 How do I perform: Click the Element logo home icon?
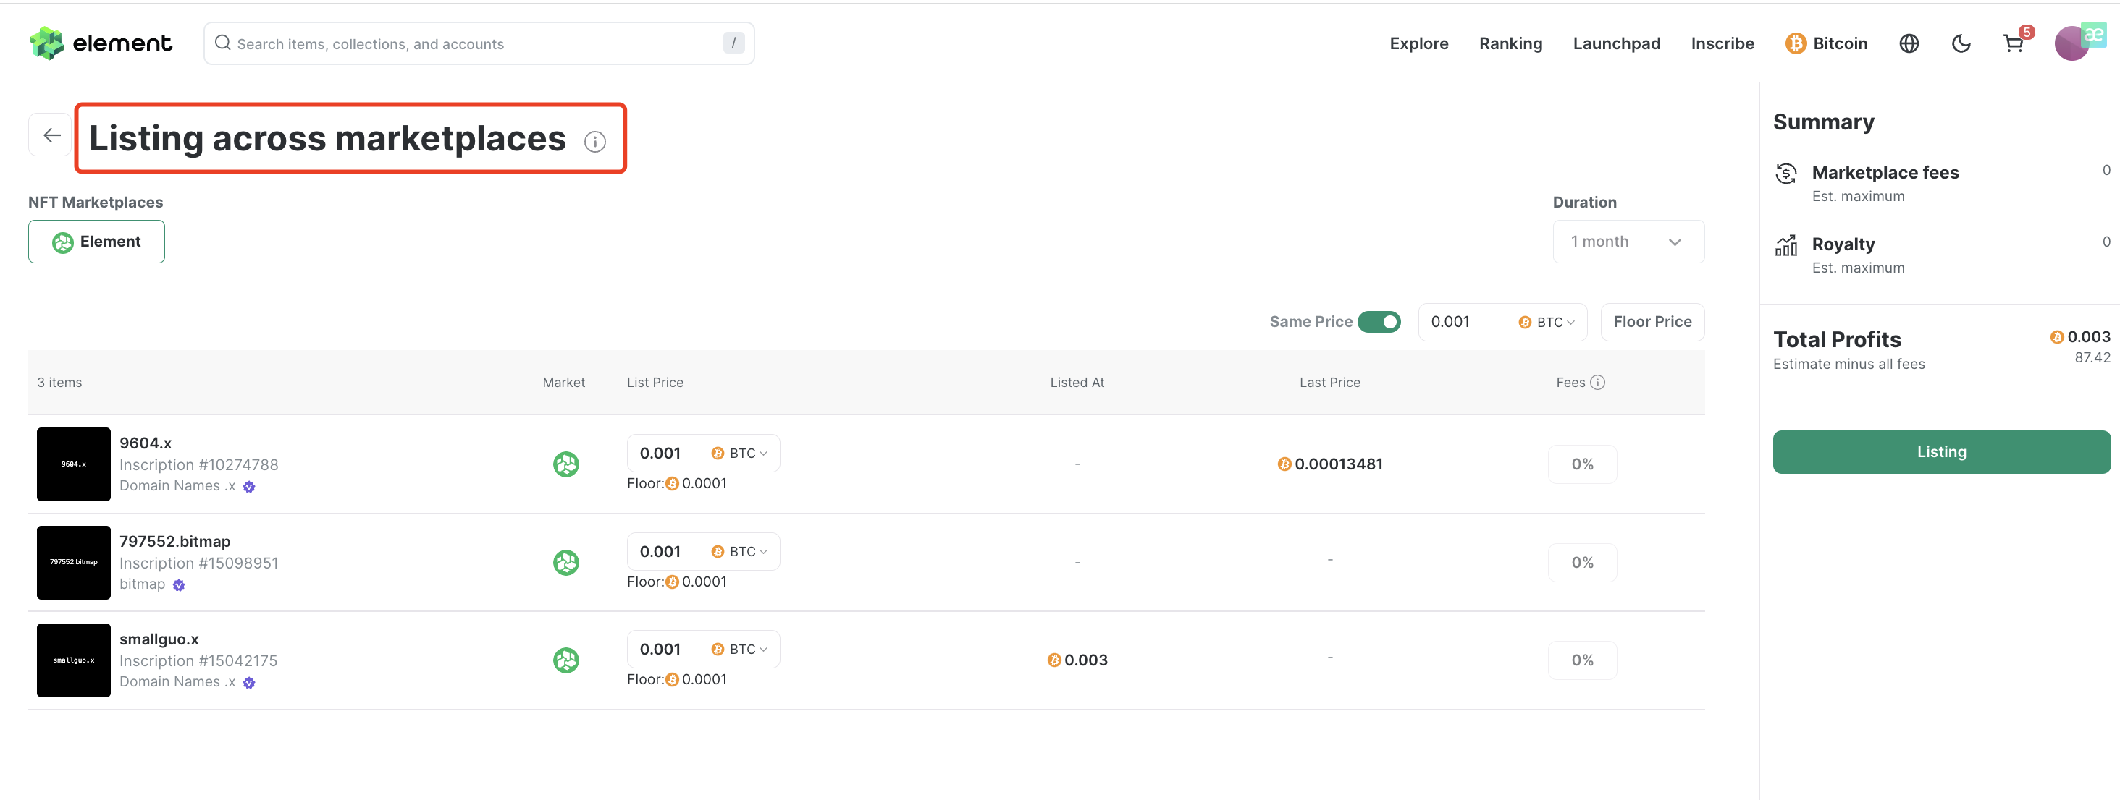pyautogui.click(x=101, y=43)
